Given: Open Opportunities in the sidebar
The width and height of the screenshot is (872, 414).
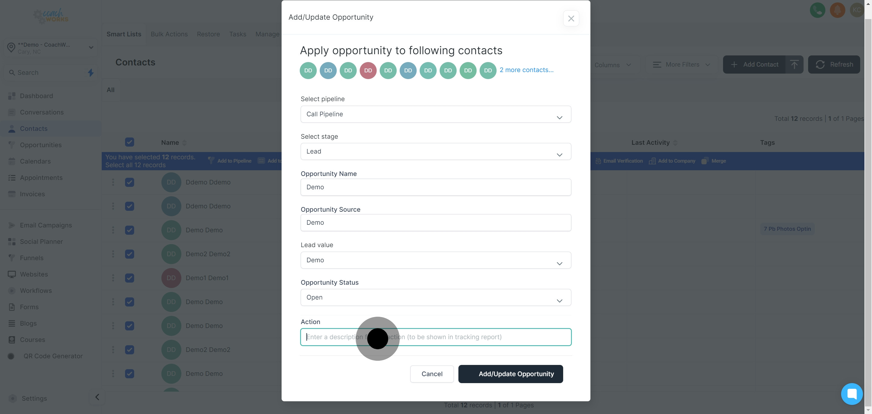Looking at the screenshot, I should (x=41, y=145).
